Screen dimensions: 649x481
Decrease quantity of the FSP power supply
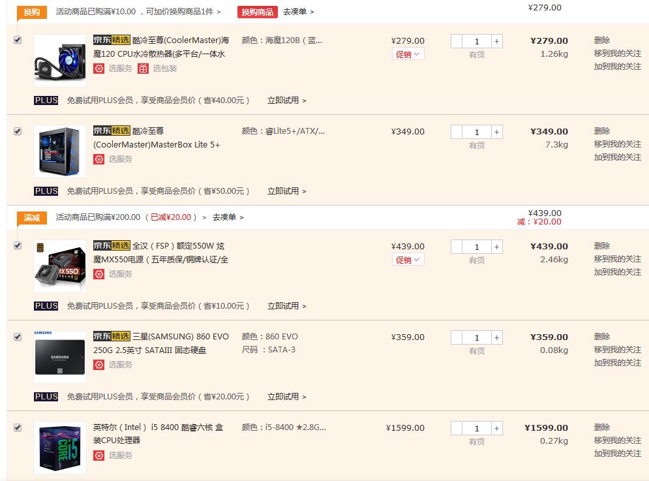click(x=457, y=247)
